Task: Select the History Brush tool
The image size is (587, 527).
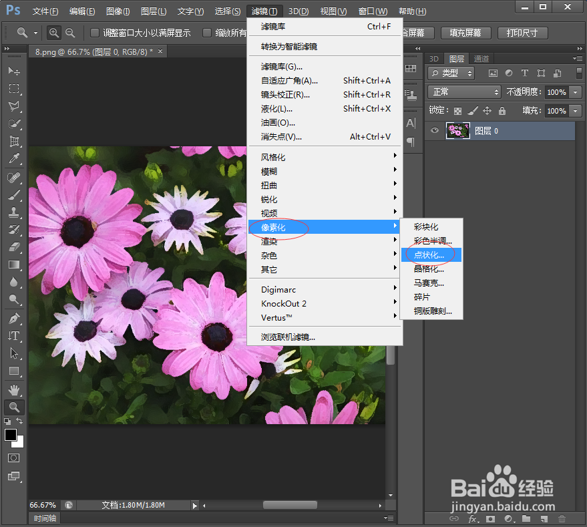Action: point(14,229)
